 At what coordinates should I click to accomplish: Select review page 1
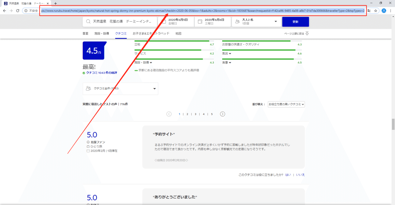(179, 114)
